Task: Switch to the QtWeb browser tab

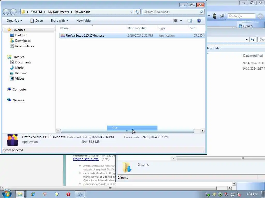Action: pyautogui.click(x=250, y=26)
